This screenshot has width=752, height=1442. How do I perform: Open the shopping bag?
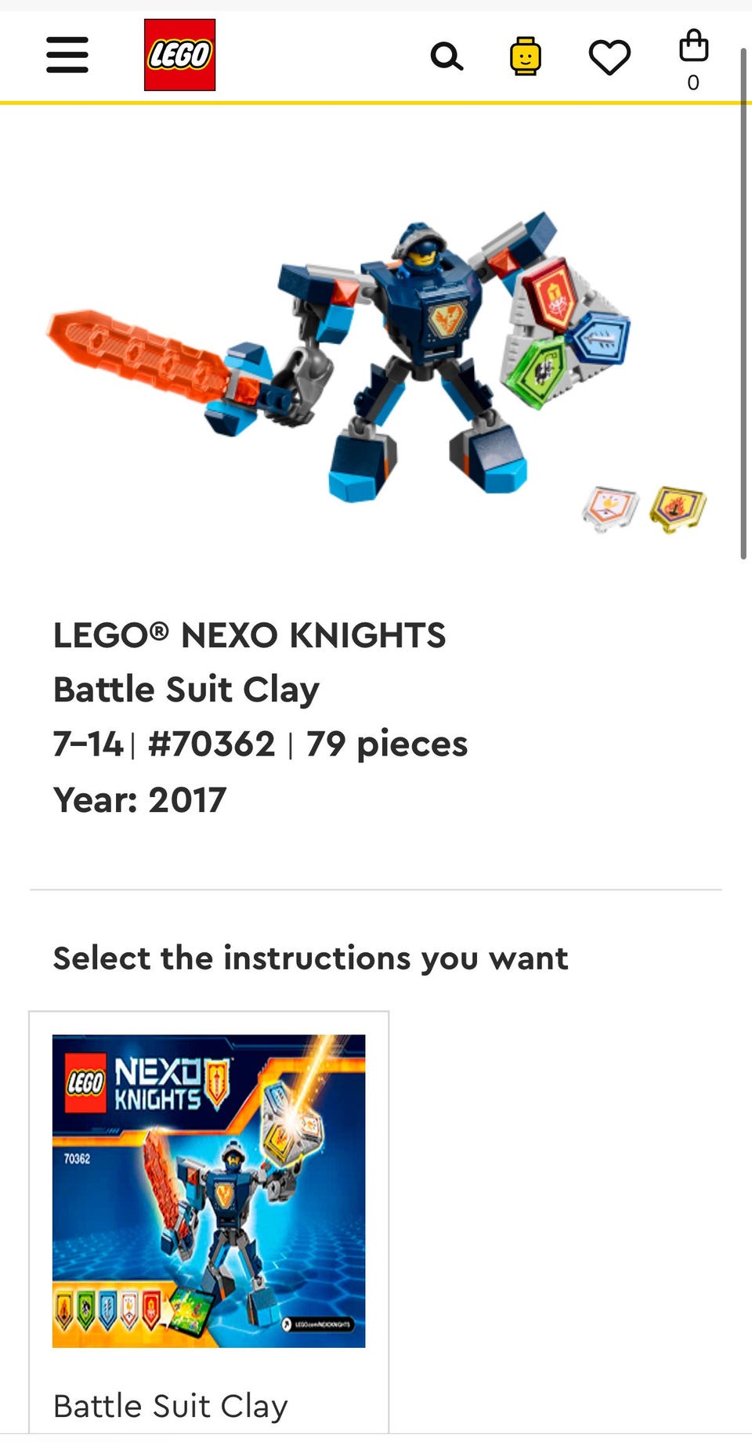point(693,45)
